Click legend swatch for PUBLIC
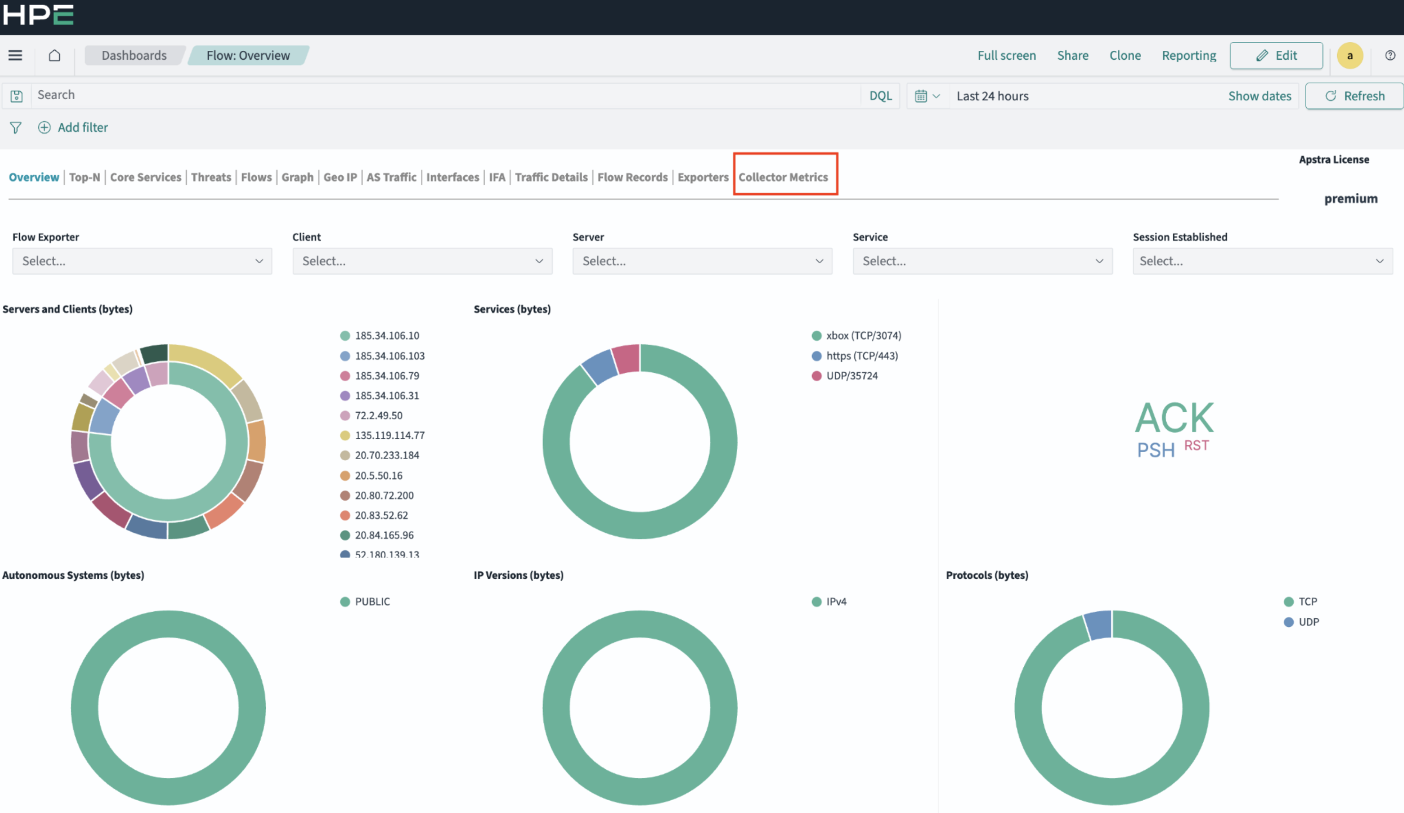The height and width of the screenshot is (813, 1404). coord(345,602)
